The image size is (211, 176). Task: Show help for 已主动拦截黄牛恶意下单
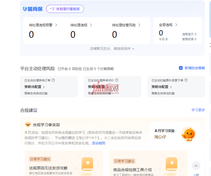(186, 80)
